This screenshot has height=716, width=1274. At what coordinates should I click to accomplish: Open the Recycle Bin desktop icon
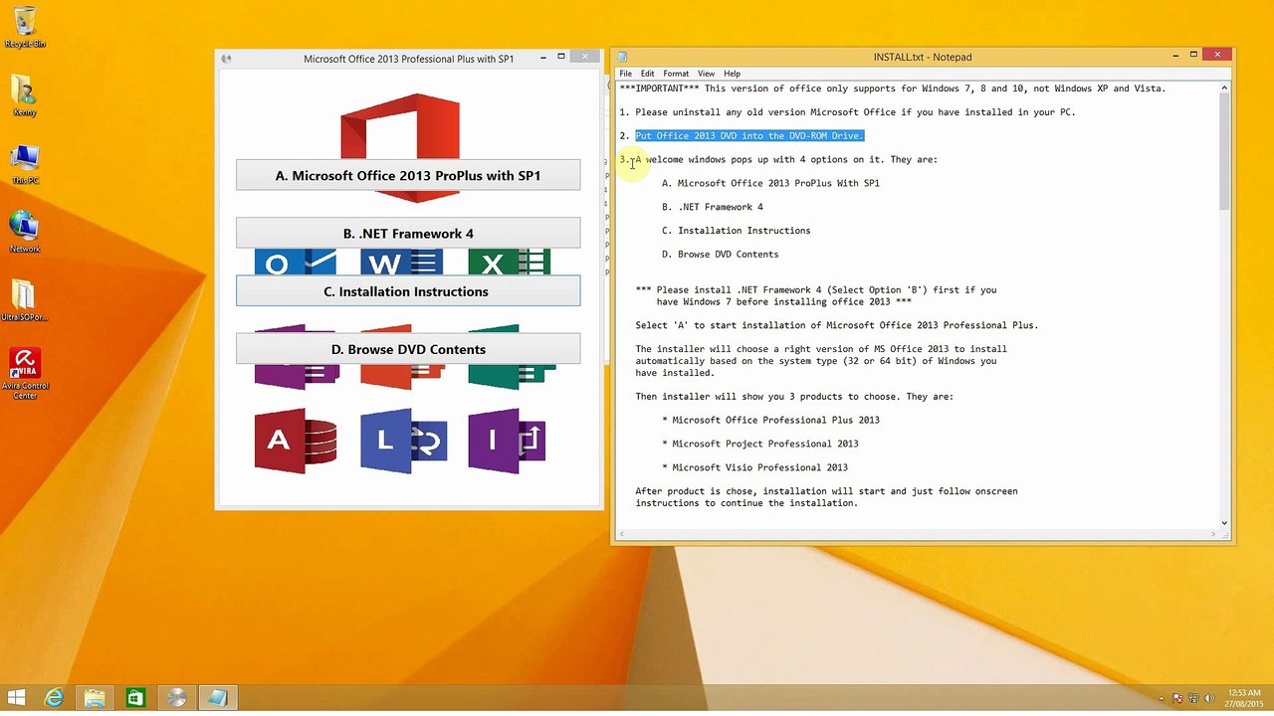pyautogui.click(x=25, y=27)
